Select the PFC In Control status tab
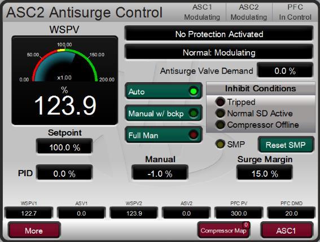Image resolution: width=320 pixels, height=242 pixels. coord(295,12)
